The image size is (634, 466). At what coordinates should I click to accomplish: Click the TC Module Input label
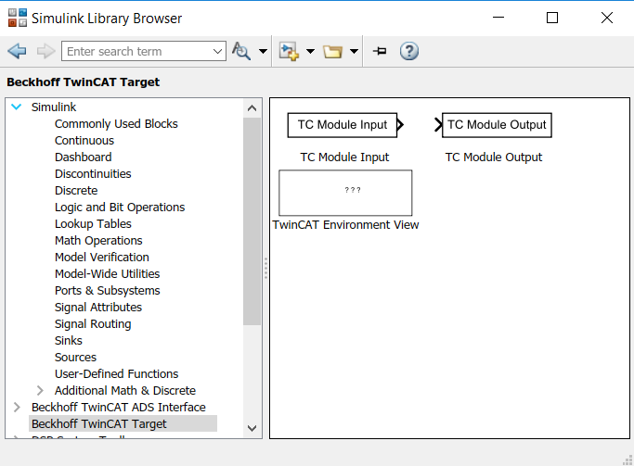[344, 157]
